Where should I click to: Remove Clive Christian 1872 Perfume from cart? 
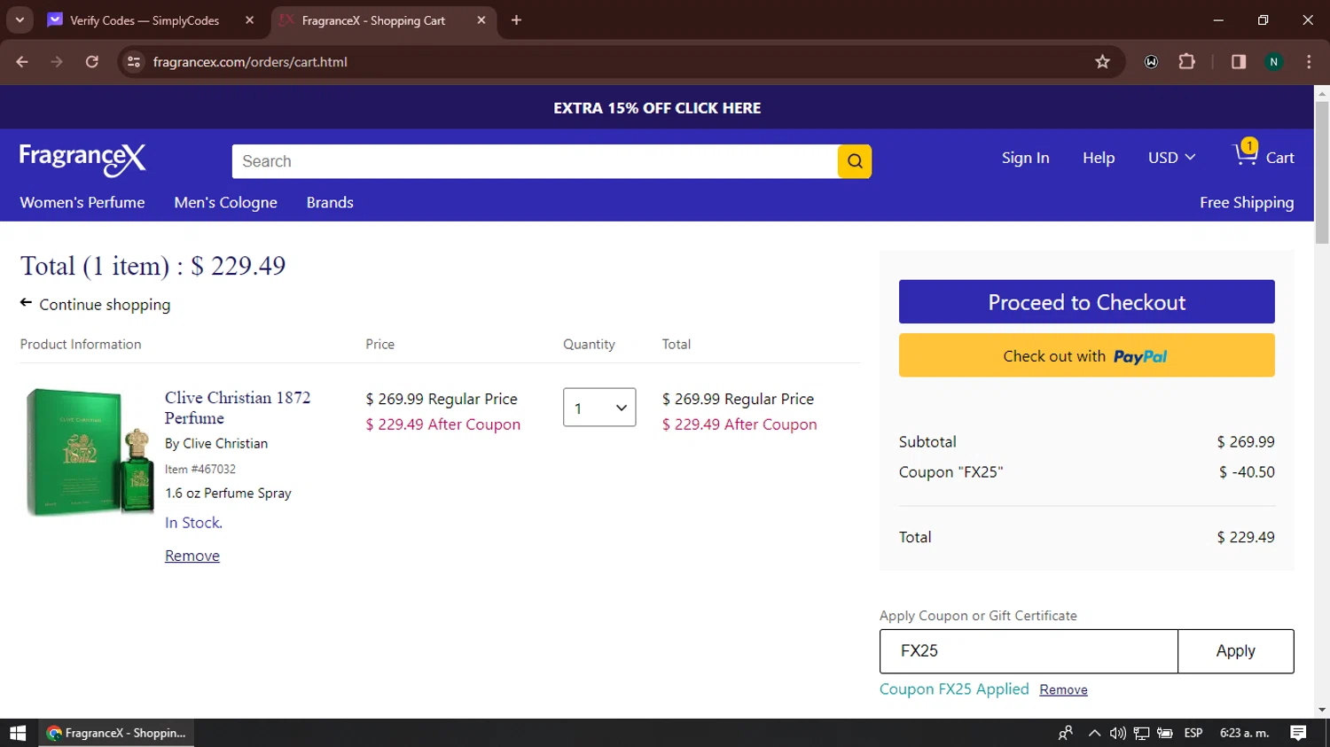click(x=192, y=556)
